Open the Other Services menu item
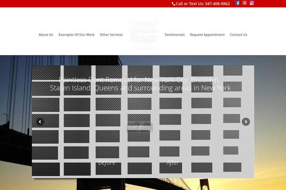 click(x=111, y=35)
